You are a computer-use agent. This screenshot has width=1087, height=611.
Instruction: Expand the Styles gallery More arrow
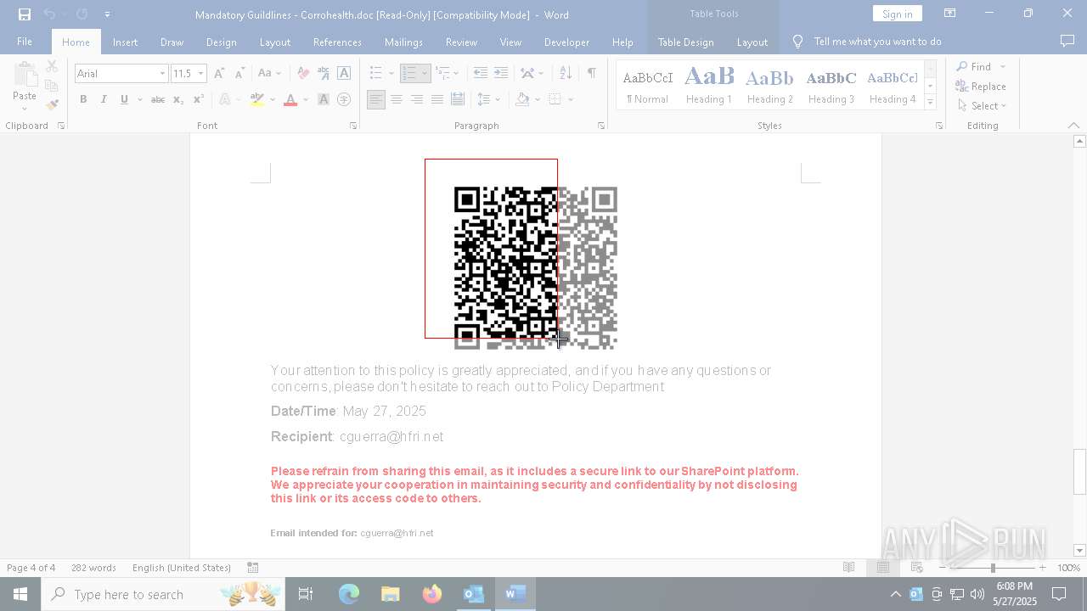click(x=930, y=102)
